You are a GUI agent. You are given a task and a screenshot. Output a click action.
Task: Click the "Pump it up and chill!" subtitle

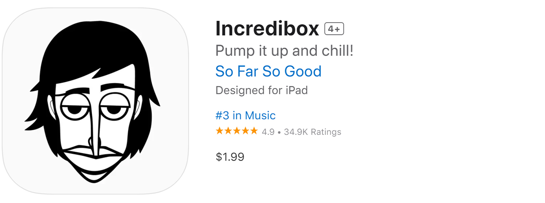284,51
